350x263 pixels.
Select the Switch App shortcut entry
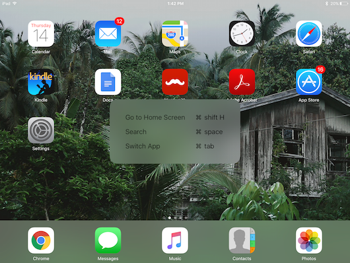pos(175,146)
